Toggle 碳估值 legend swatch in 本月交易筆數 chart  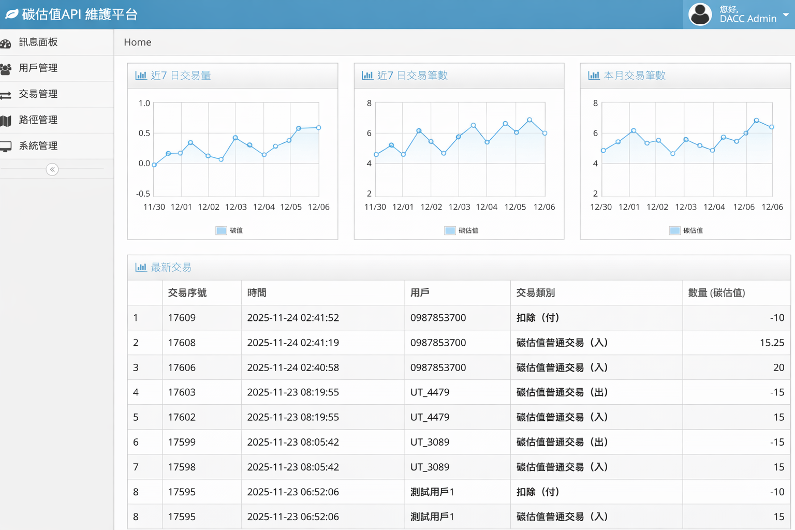674,231
